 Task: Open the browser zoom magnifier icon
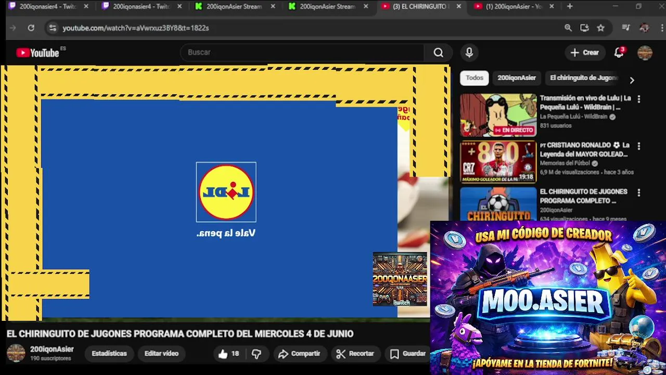pos(568,28)
